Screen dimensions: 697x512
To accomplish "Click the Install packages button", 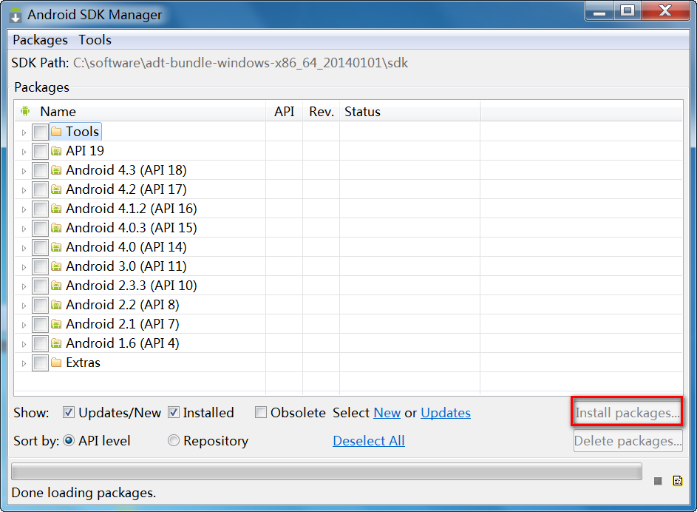I will click(628, 412).
